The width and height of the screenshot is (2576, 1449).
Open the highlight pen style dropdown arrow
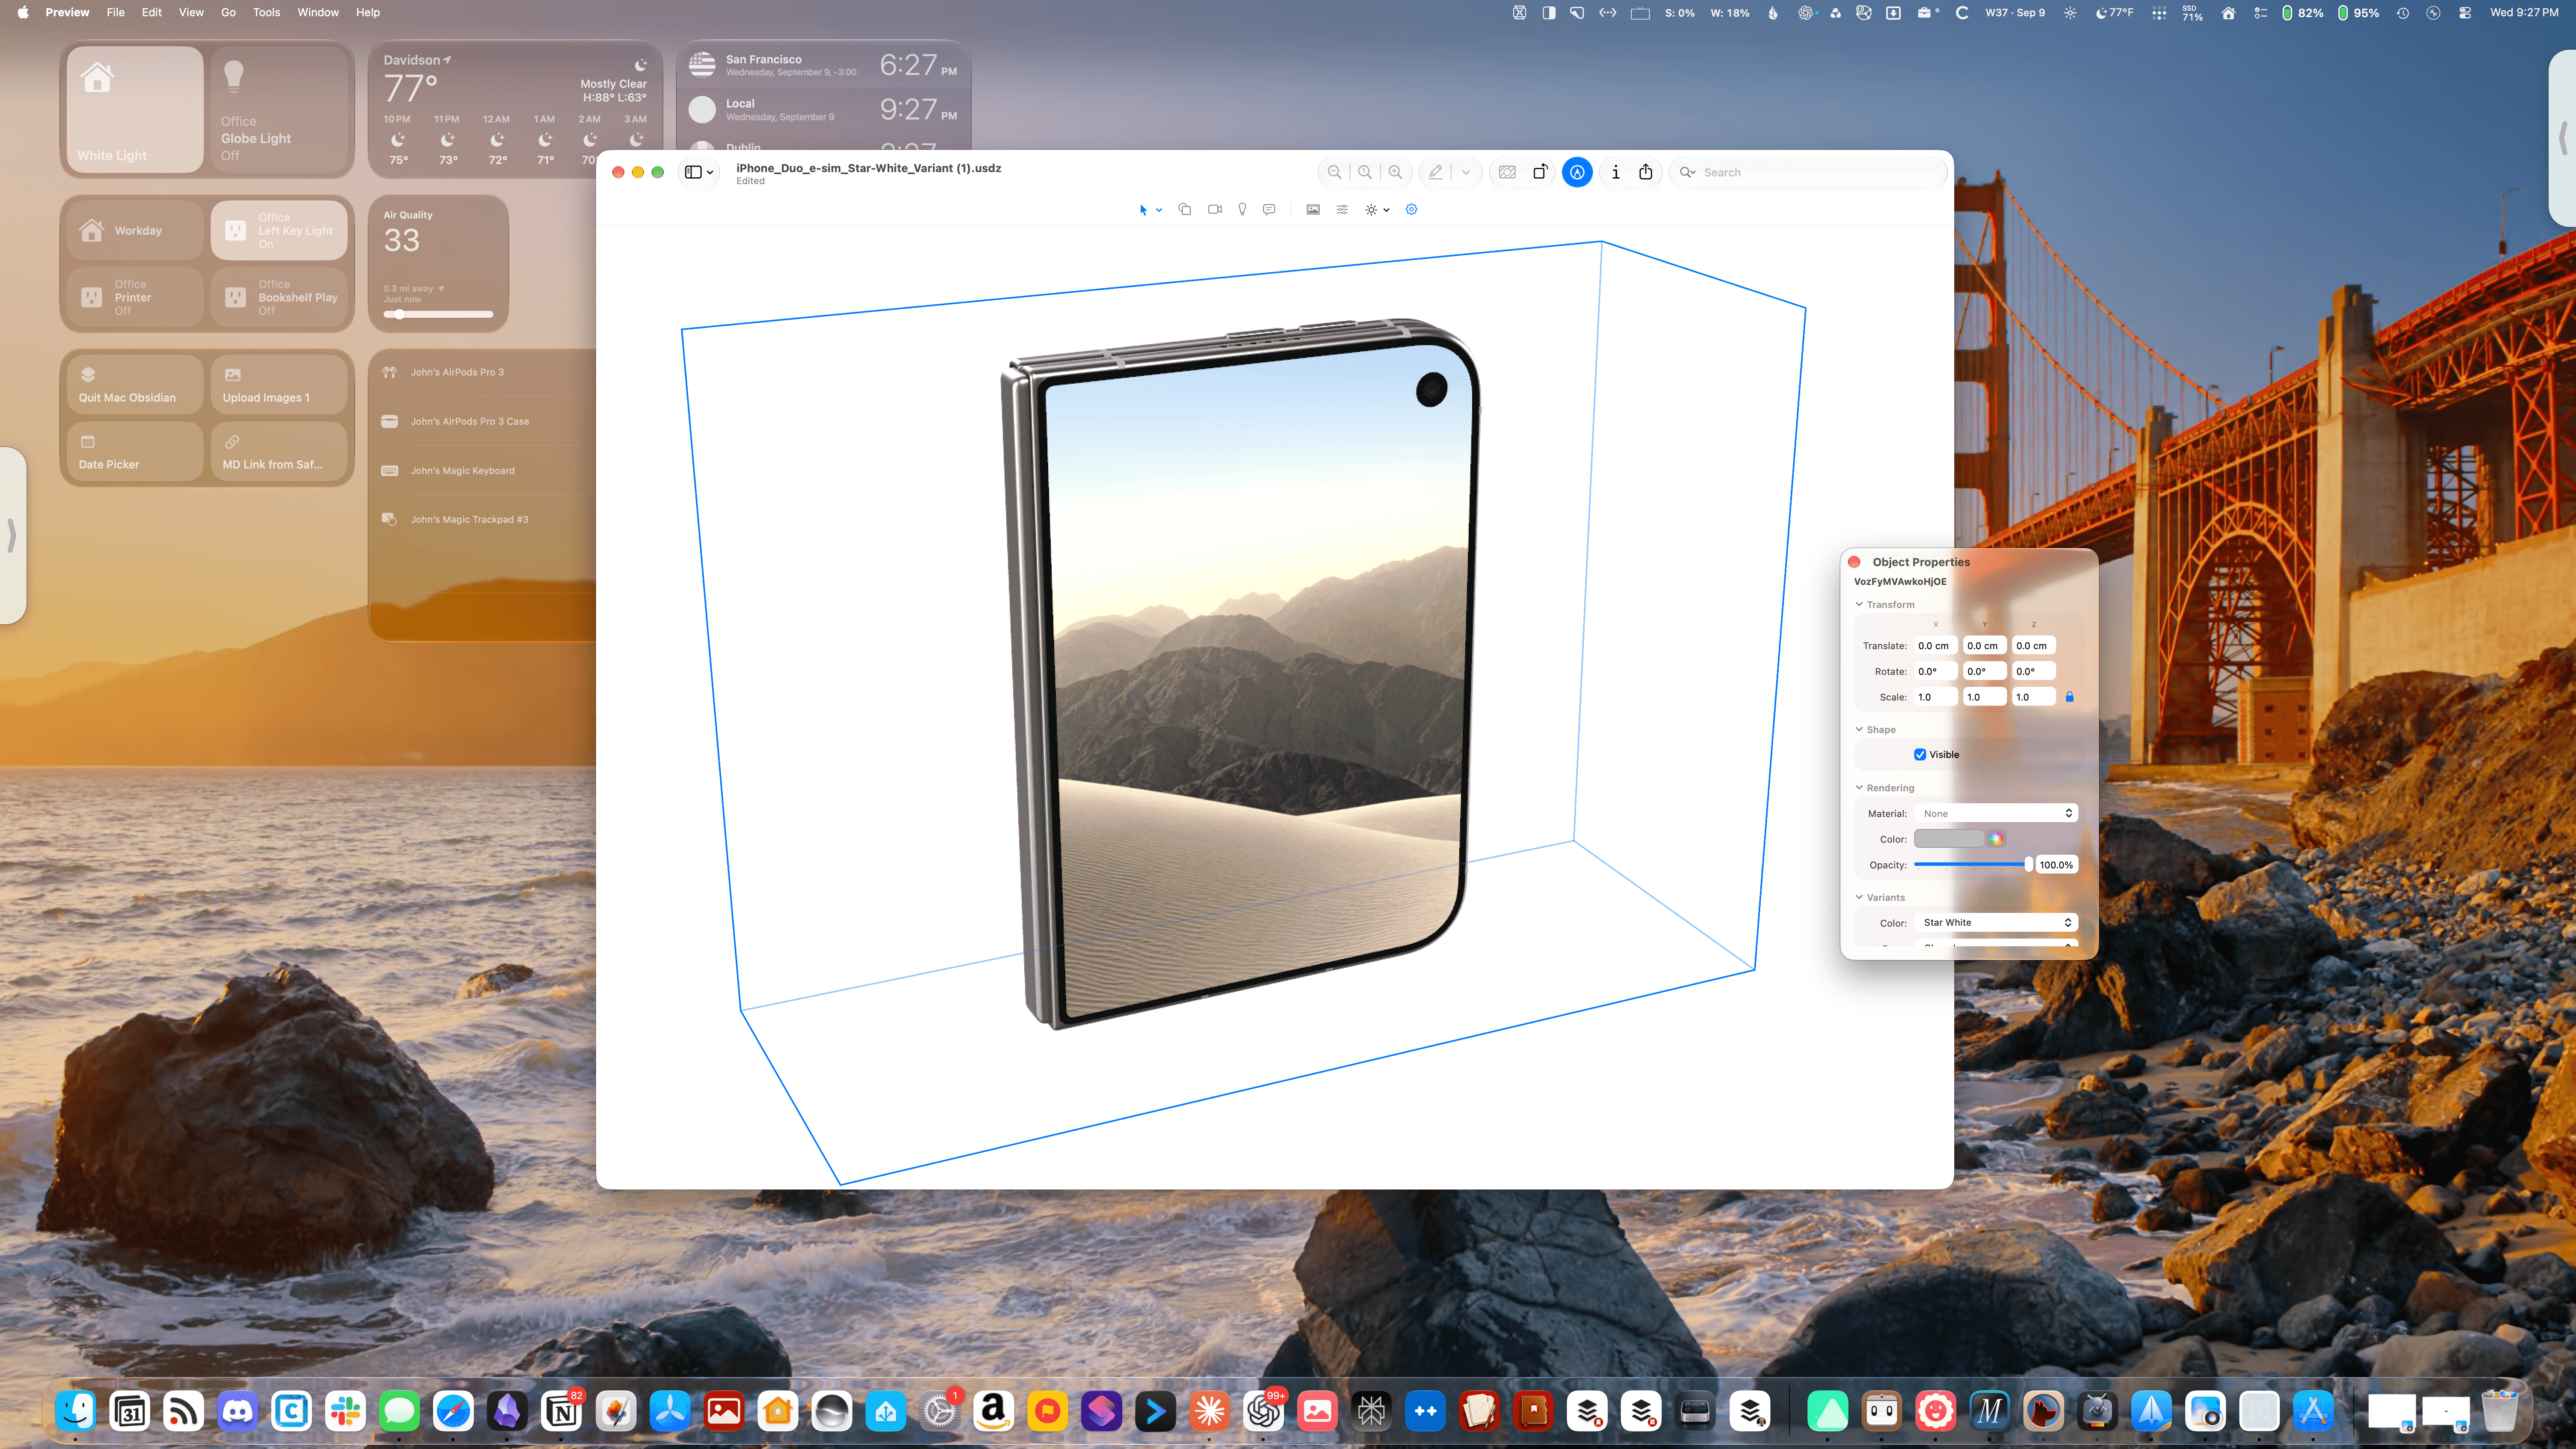(x=1466, y=172)
